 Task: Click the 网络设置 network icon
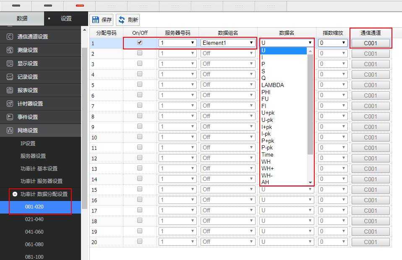click(10, 130)
